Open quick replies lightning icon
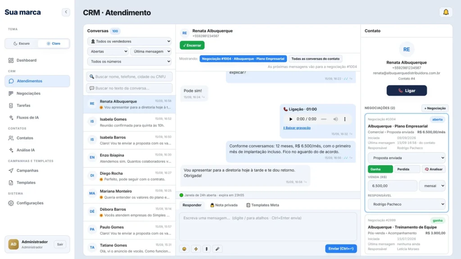Screen dimensions: 461x259 coord(196,249)
